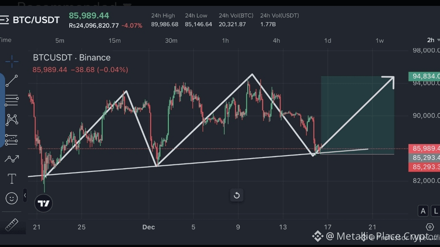Switch to the 4h timeframe
Screen dimensions: 440x247
(276, 41)
